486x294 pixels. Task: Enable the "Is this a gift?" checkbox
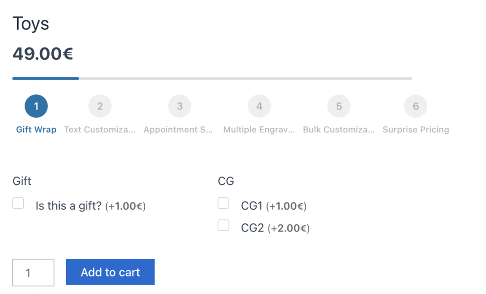pyautogui.click(x=18, y=203)
